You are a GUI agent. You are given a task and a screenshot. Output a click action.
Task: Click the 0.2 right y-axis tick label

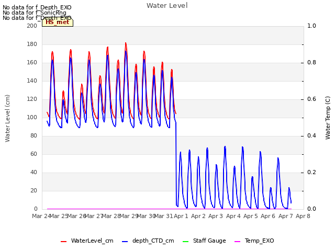click(x=311, y=172)
